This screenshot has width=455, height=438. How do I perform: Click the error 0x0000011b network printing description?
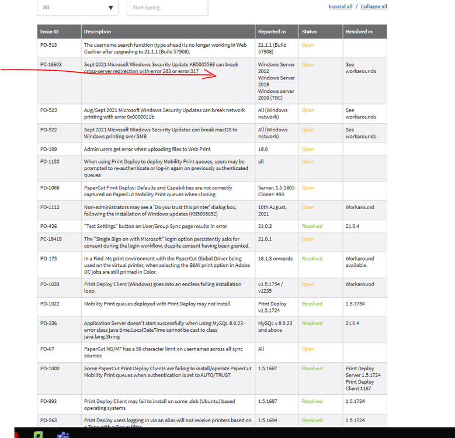click(165, 114)
